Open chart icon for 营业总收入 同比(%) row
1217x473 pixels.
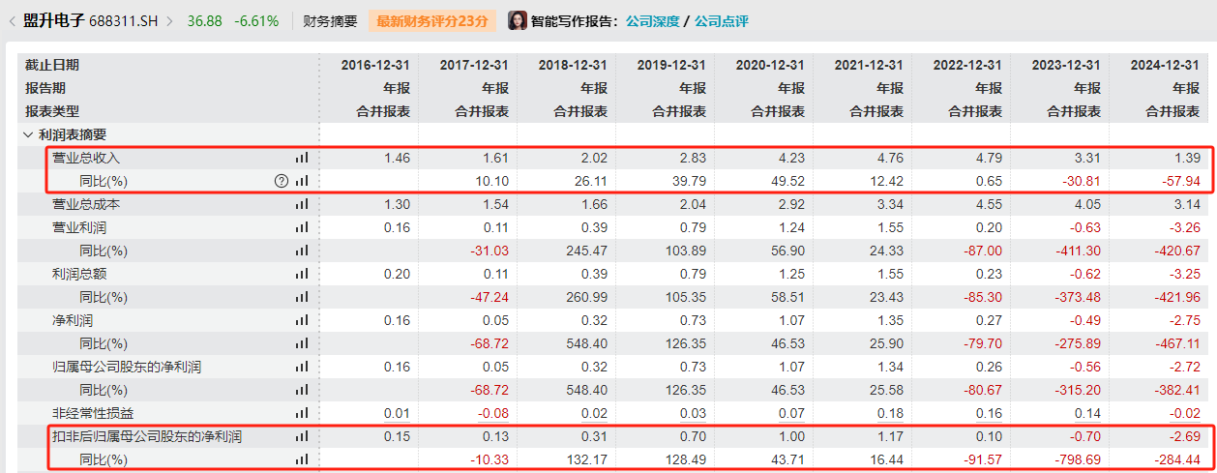point(302,181)
